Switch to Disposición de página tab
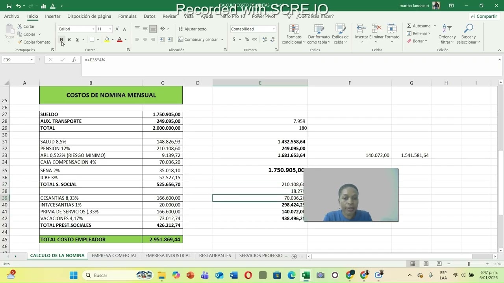The height and width of the screenshot is (283, 504). [x=89, y=16]
